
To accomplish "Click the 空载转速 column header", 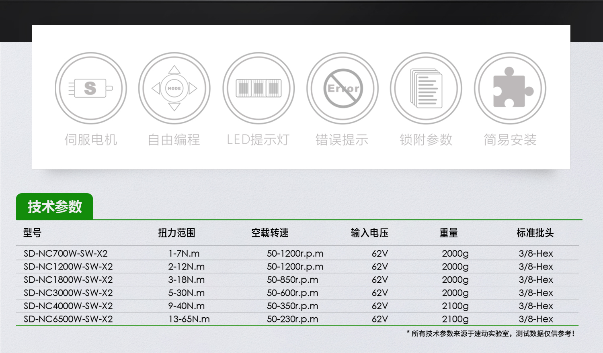I will point(270,233).
